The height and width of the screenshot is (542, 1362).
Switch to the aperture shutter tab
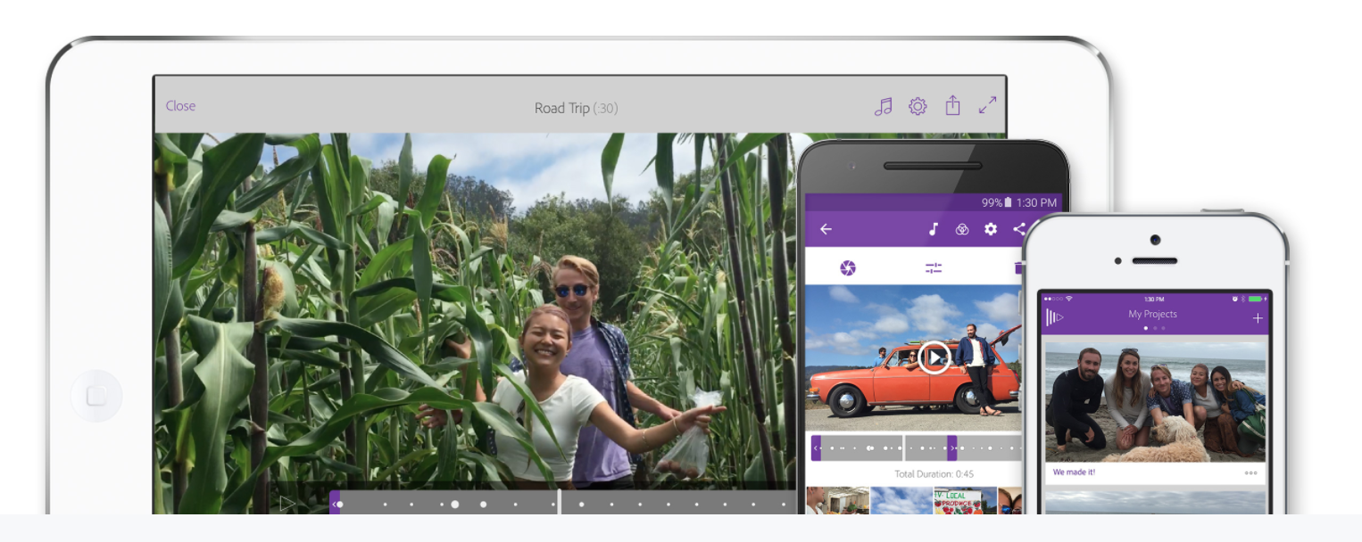(x=848, y=268)
